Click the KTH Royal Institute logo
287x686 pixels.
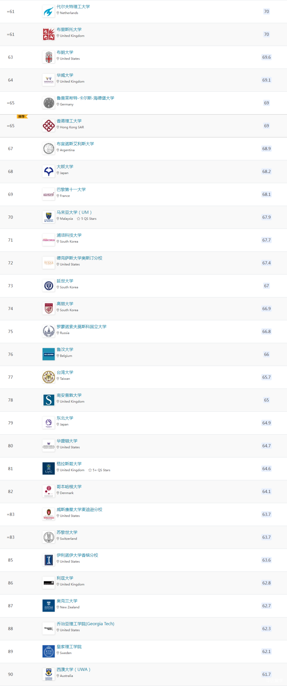coord(49,652)
